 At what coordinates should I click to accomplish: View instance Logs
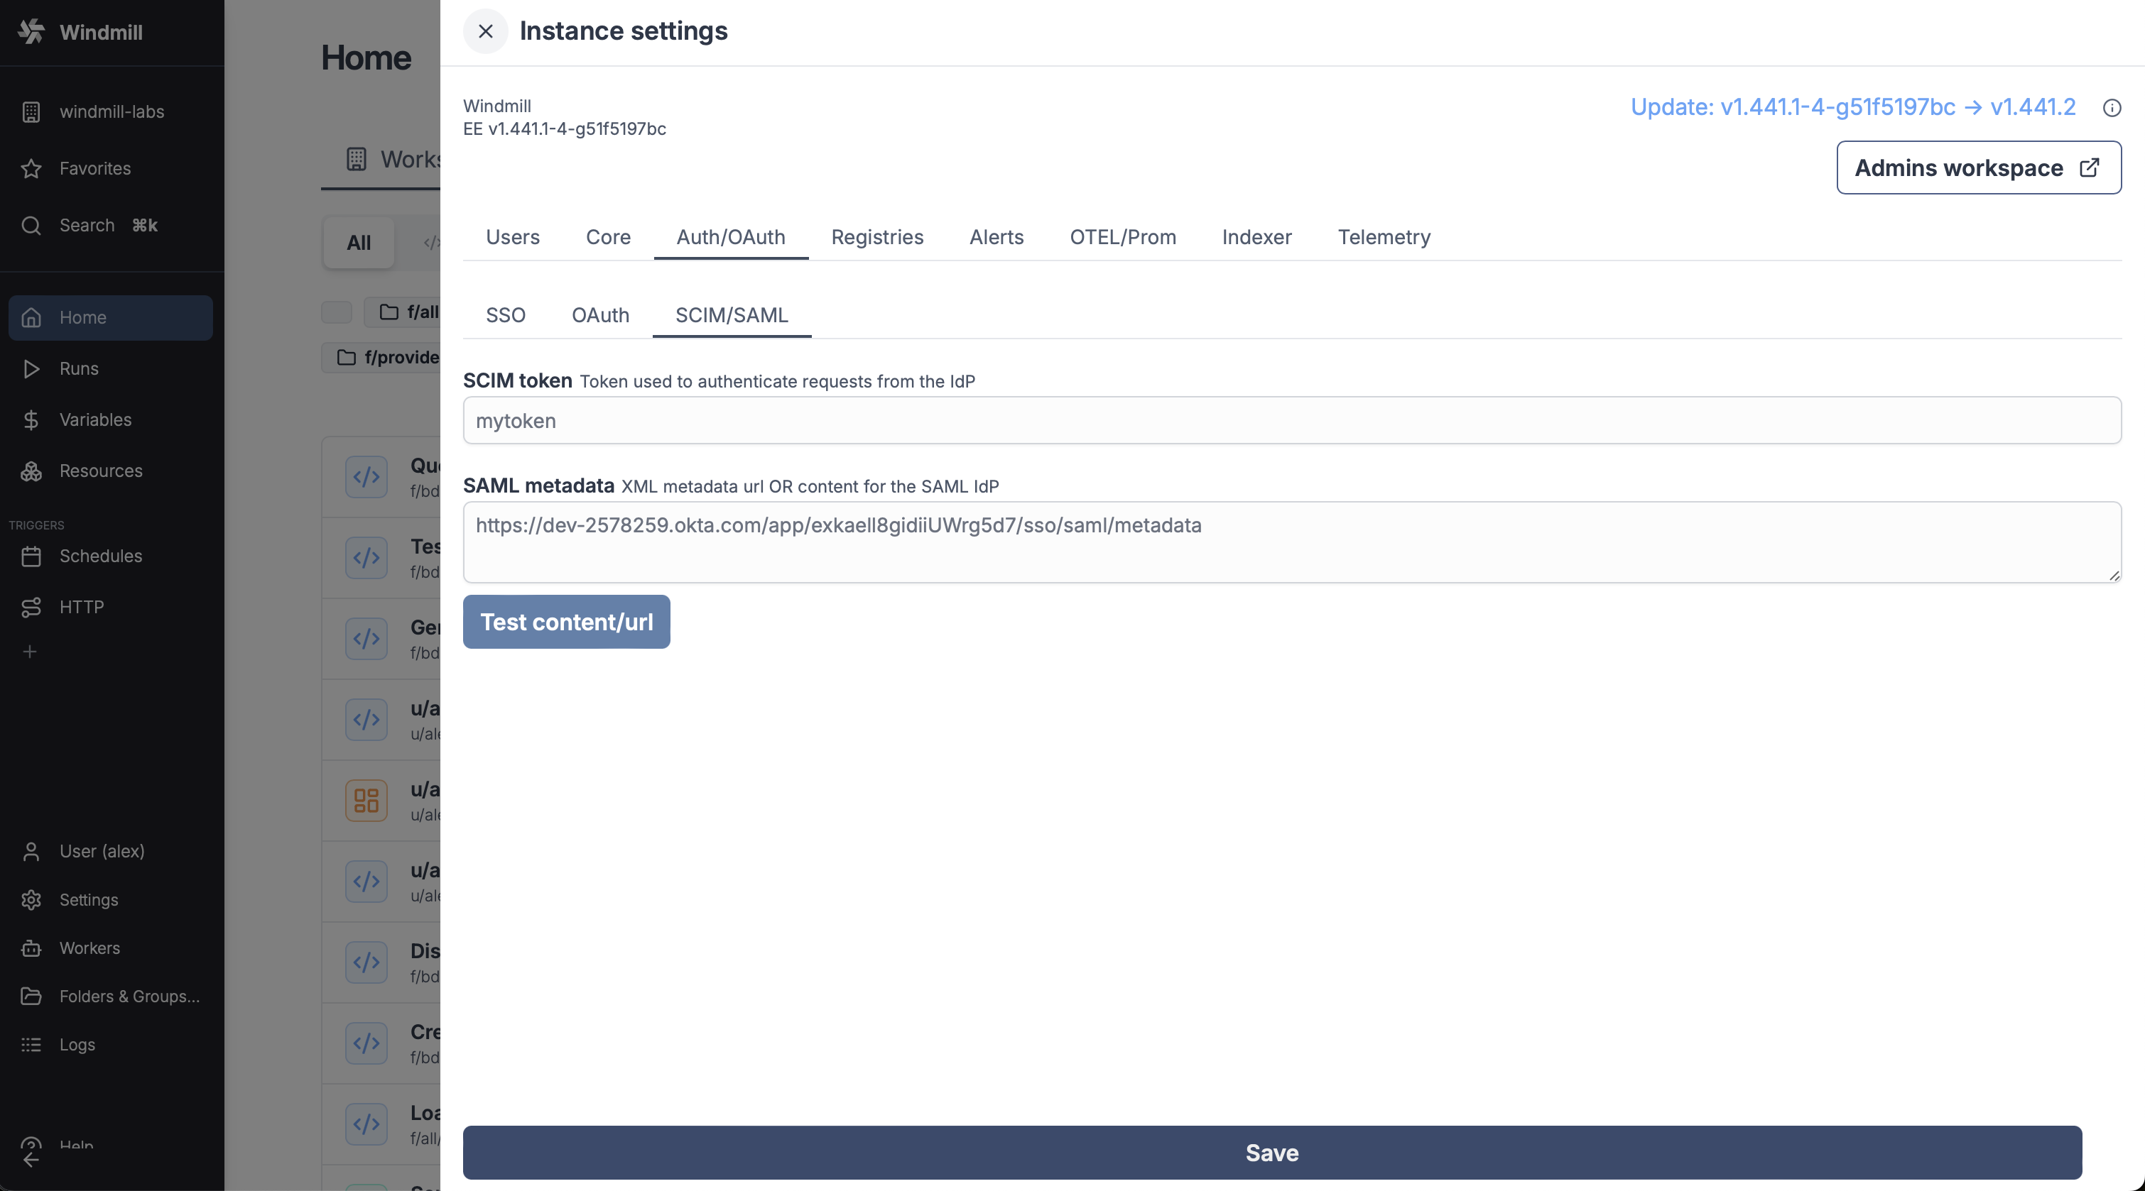coord(77,1045)
